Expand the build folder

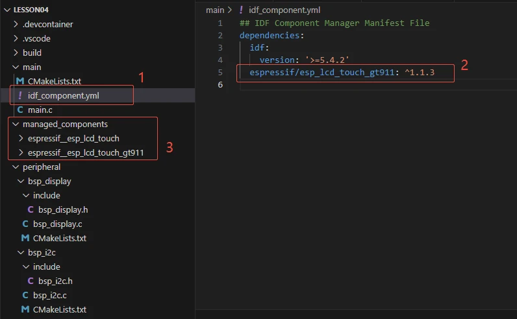coord(16,53)
